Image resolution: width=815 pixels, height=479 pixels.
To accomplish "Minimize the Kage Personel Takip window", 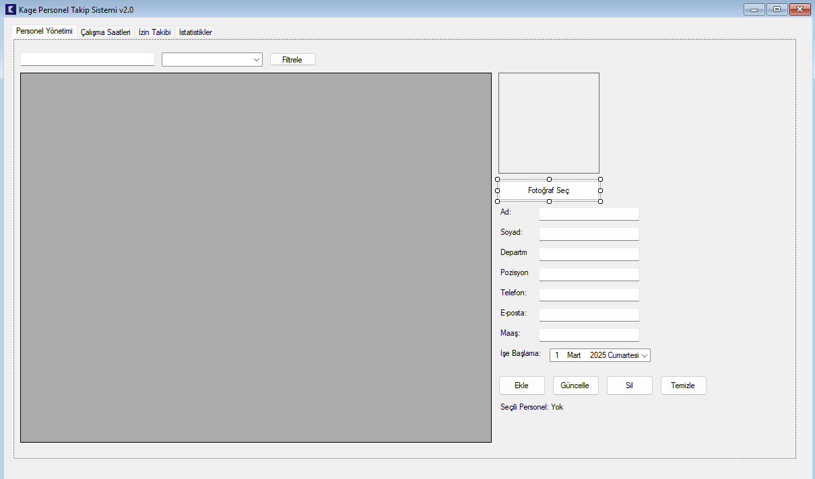I will pos(754,9).
